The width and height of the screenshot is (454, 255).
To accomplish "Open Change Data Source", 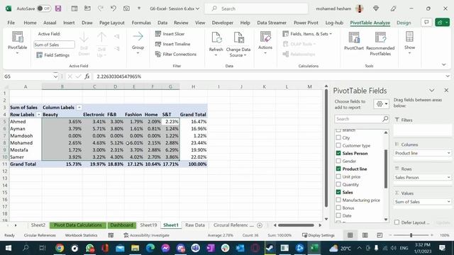I will [x=238, y=44].
